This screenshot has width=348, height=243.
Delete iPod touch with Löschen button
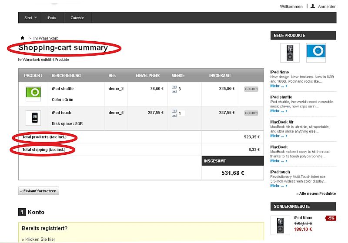(x=251, y=113)
